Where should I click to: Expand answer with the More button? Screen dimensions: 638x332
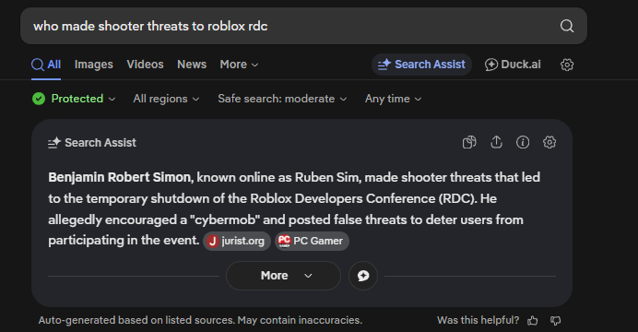[x=283, y=276]
